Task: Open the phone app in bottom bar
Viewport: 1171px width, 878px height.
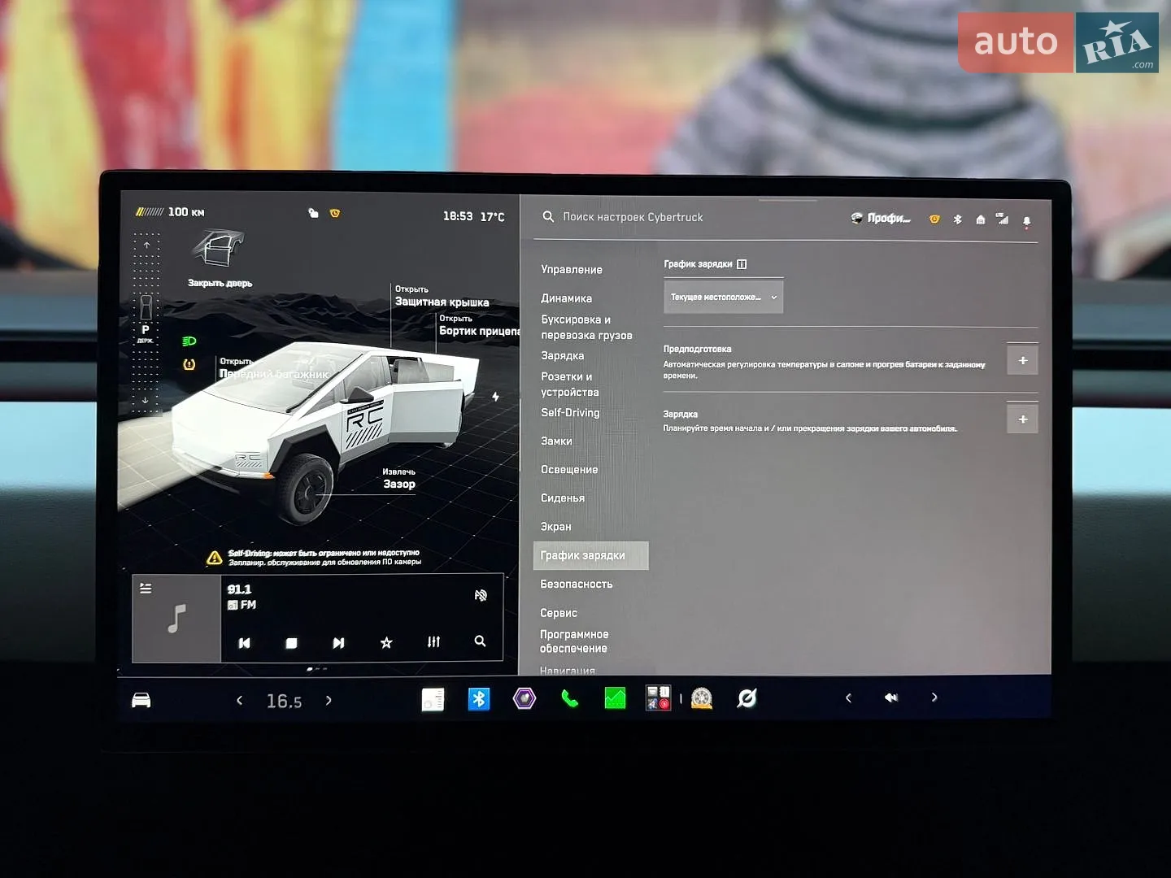Action: tap(569, 698)
